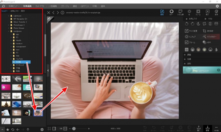Go back with the bottom-left arrow icon
221x132 pixels.
click(x=18, y=129)
